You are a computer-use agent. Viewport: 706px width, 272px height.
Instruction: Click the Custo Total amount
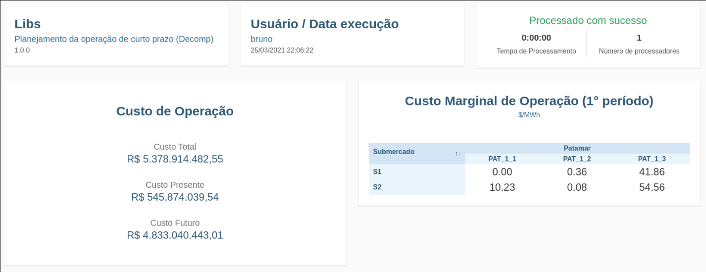[175, 159]
